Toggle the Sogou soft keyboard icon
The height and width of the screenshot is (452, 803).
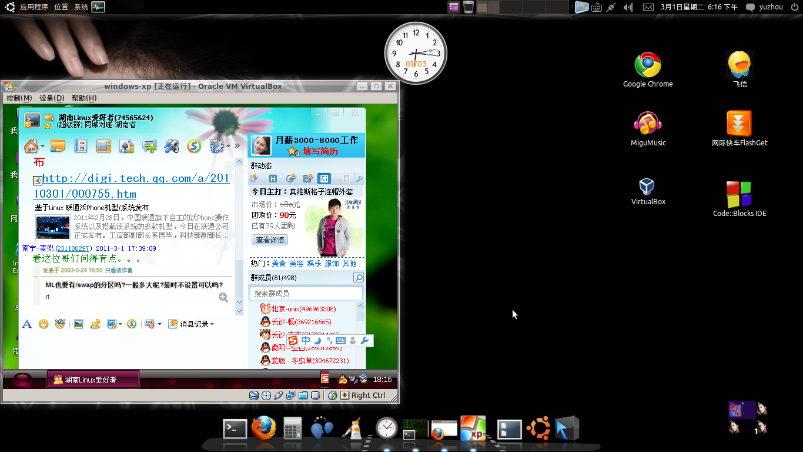[341, 341]
